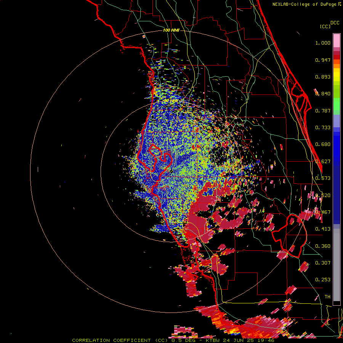Click the 19:46 timestamp text
Screen dimensions: 343x343
tap(266, 340)
